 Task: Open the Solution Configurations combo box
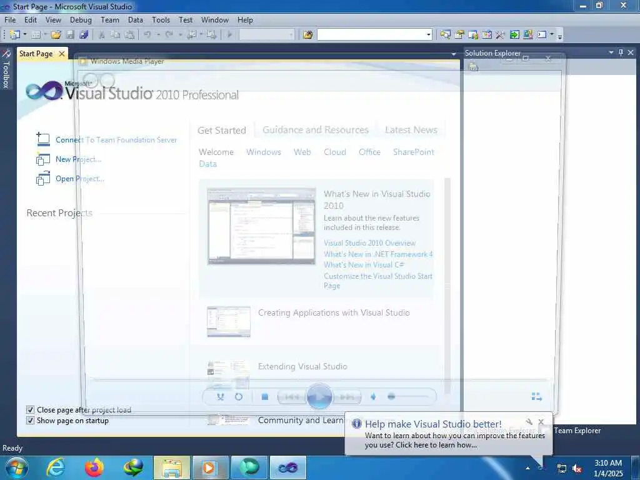pyautogui.click(x=266, y=35)
